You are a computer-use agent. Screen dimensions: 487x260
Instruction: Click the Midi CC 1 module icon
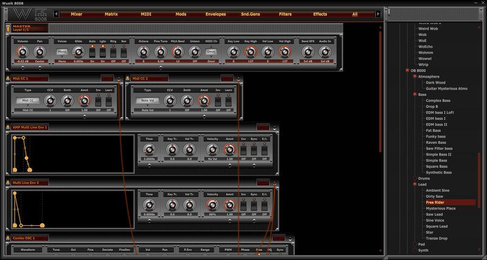[8, 78]
